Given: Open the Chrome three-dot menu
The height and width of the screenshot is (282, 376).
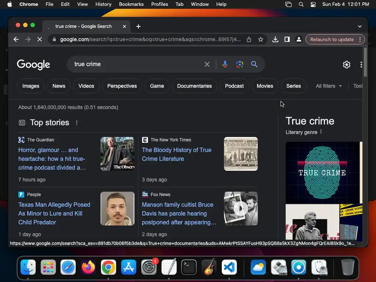Looking at the screenshot, I should [x=360, y=39].
